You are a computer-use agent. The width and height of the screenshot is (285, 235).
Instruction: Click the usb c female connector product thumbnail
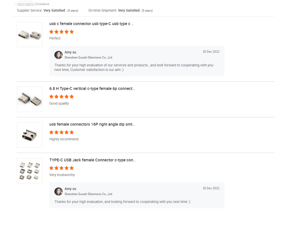30,34
